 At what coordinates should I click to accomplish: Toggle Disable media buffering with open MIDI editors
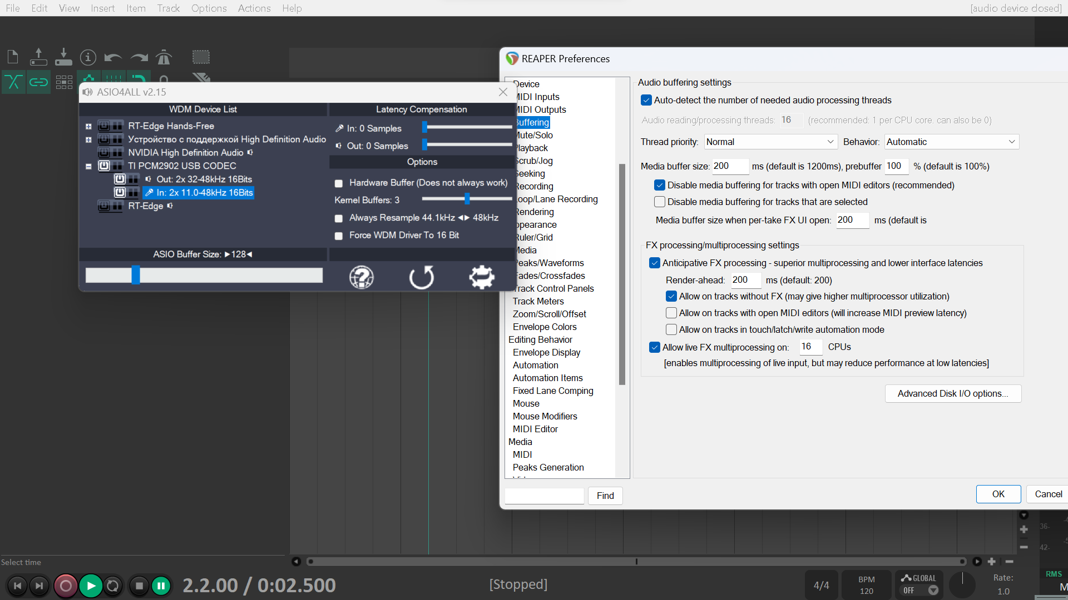point(660,185)
